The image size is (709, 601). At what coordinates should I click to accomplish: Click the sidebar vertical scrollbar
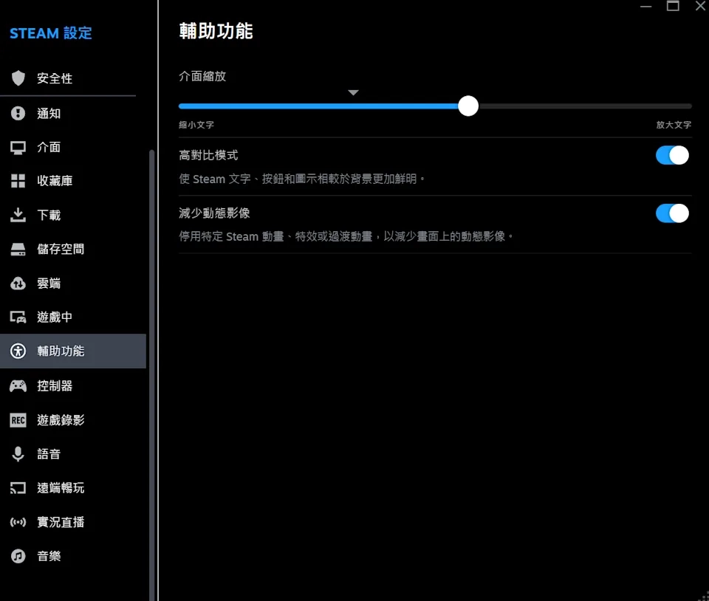tap(152, 369)
